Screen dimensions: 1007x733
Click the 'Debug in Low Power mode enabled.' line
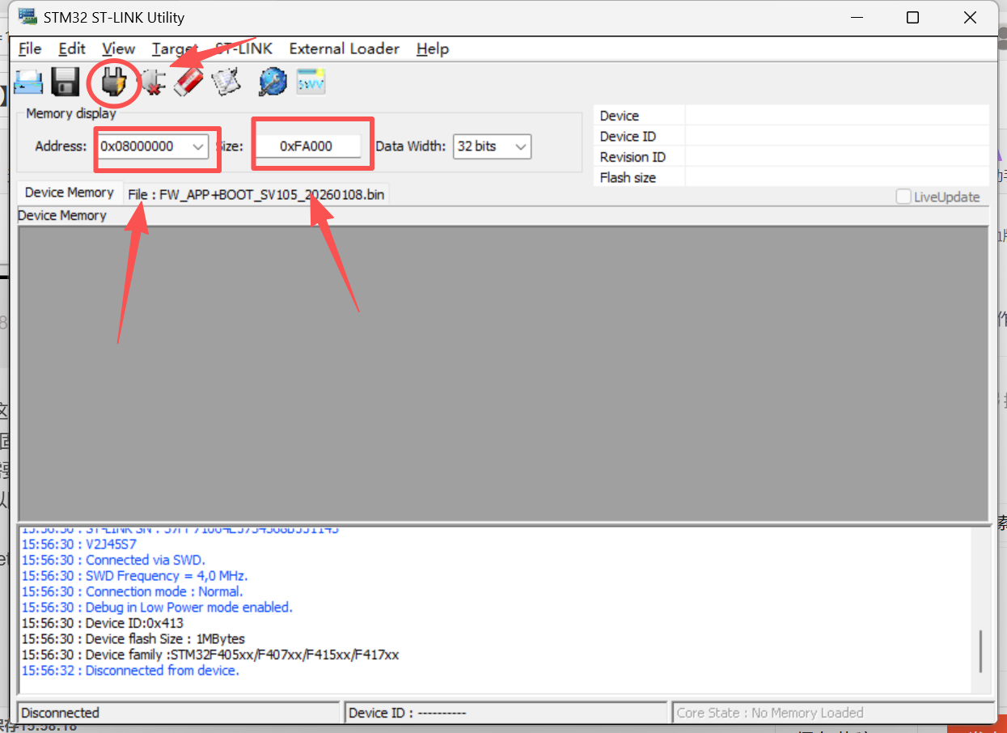(x=157, y=607)
